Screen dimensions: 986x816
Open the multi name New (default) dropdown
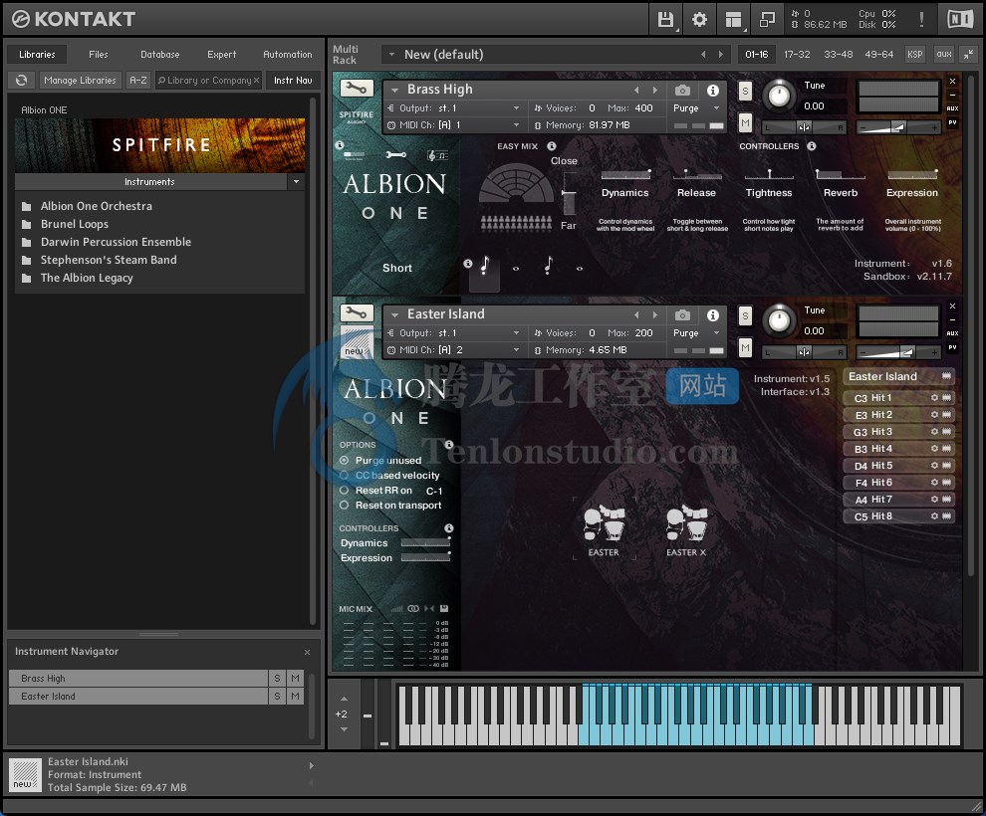click(391, 55)
